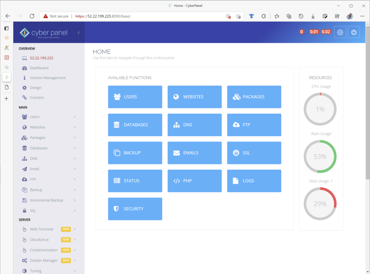Click the Containerization flame icon
This screenshot has width=370, height=274.
(25, 250)
